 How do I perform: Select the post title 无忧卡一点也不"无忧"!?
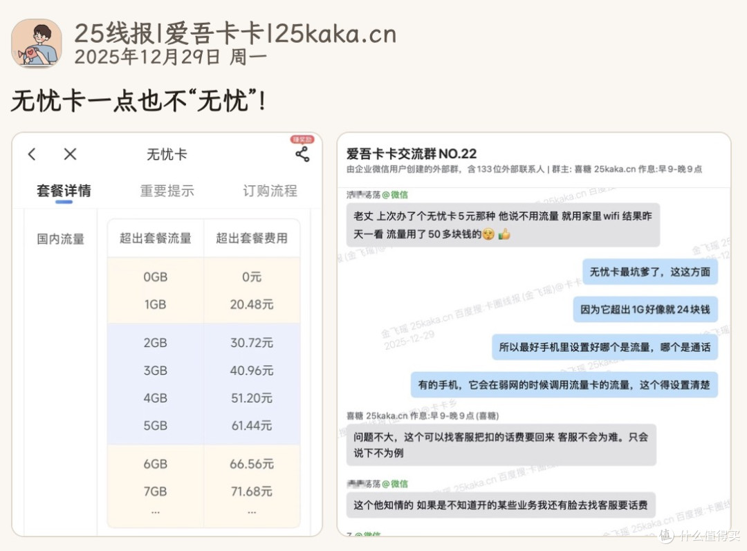138,101
